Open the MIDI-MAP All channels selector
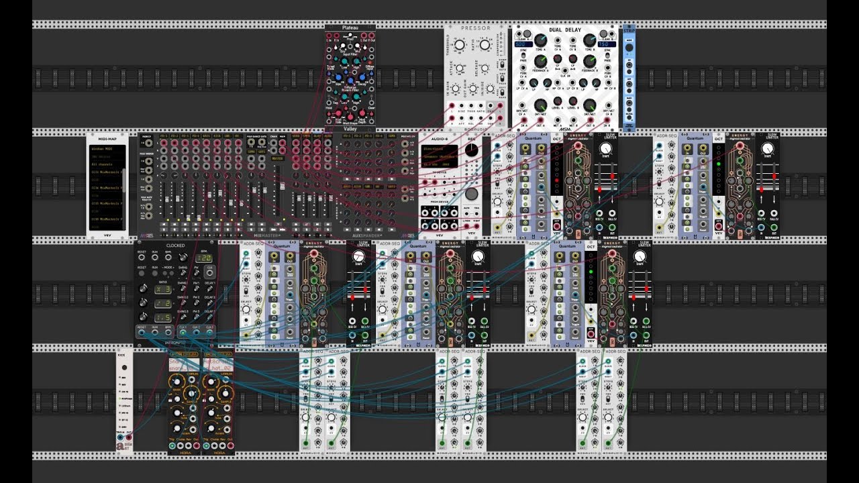 [x=107, y=164]
